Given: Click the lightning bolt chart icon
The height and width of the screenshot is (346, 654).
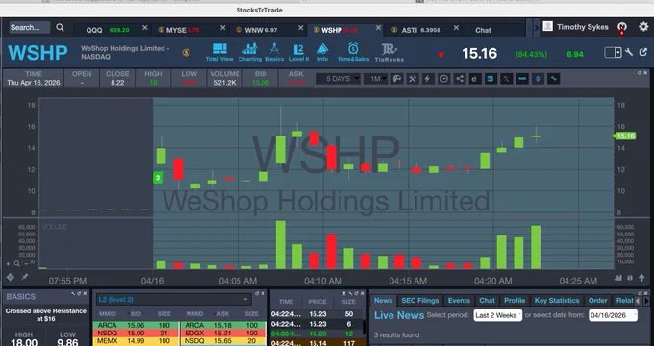Looking at the screenshot, I should [x=428, y=79].
